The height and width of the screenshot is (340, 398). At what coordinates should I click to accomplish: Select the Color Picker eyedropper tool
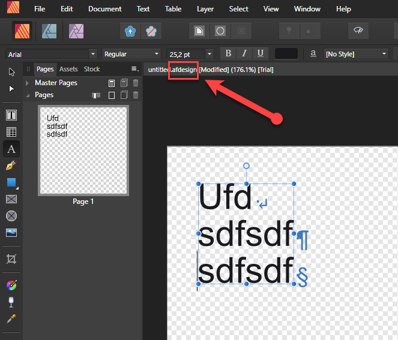11,318
